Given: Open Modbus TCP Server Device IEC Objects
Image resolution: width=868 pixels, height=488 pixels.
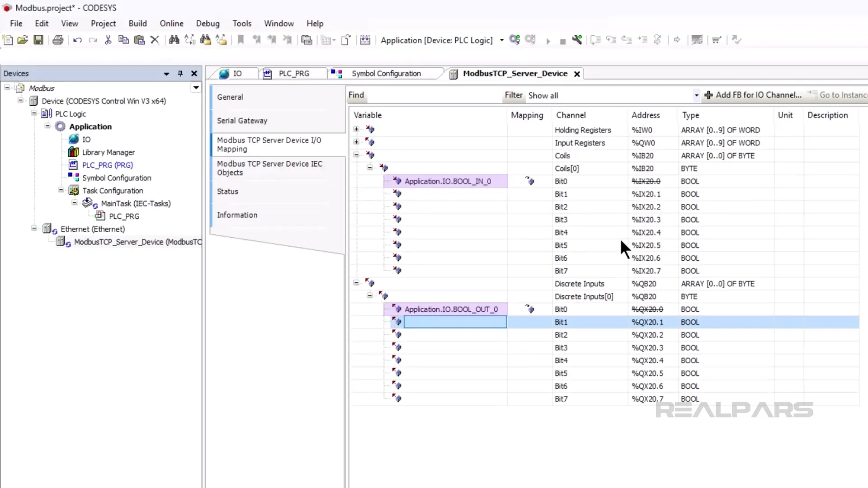Looking at the screenshot, I should [278, 168].
